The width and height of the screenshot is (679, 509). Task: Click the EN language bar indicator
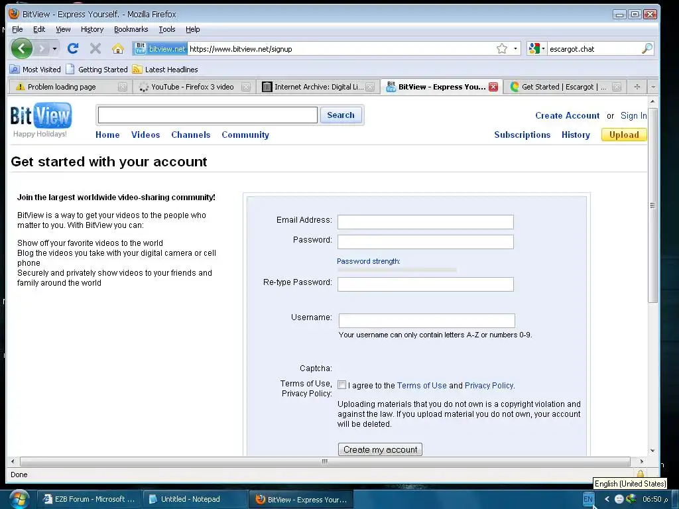588,499
